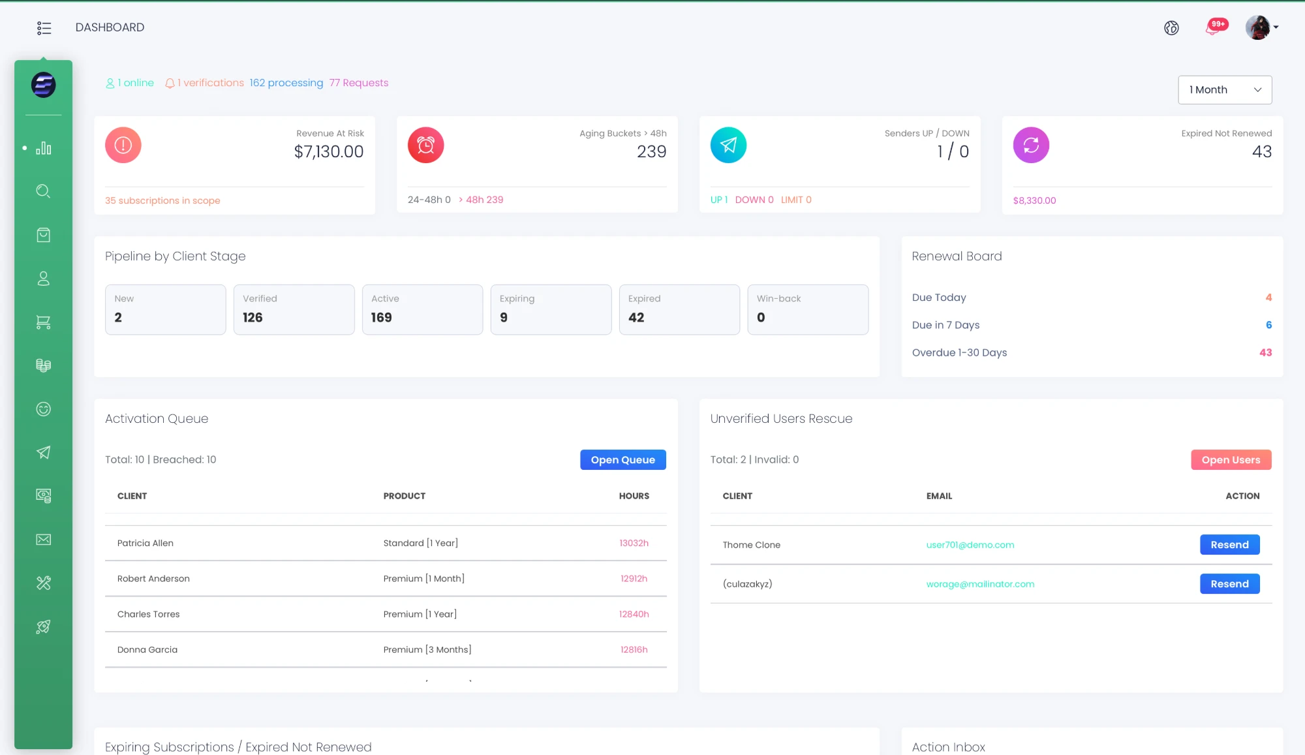Select the Expired pipeline stage card
The image size is (1305, 755).
pyautogui.click(x=680, y=309)
